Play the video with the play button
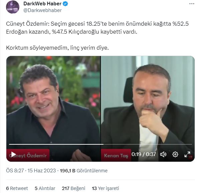 [13, 154]
